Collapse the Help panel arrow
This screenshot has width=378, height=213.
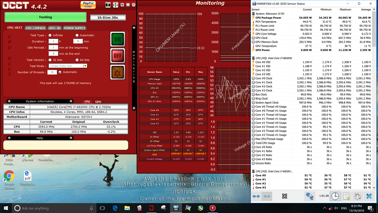click(71, 138)
